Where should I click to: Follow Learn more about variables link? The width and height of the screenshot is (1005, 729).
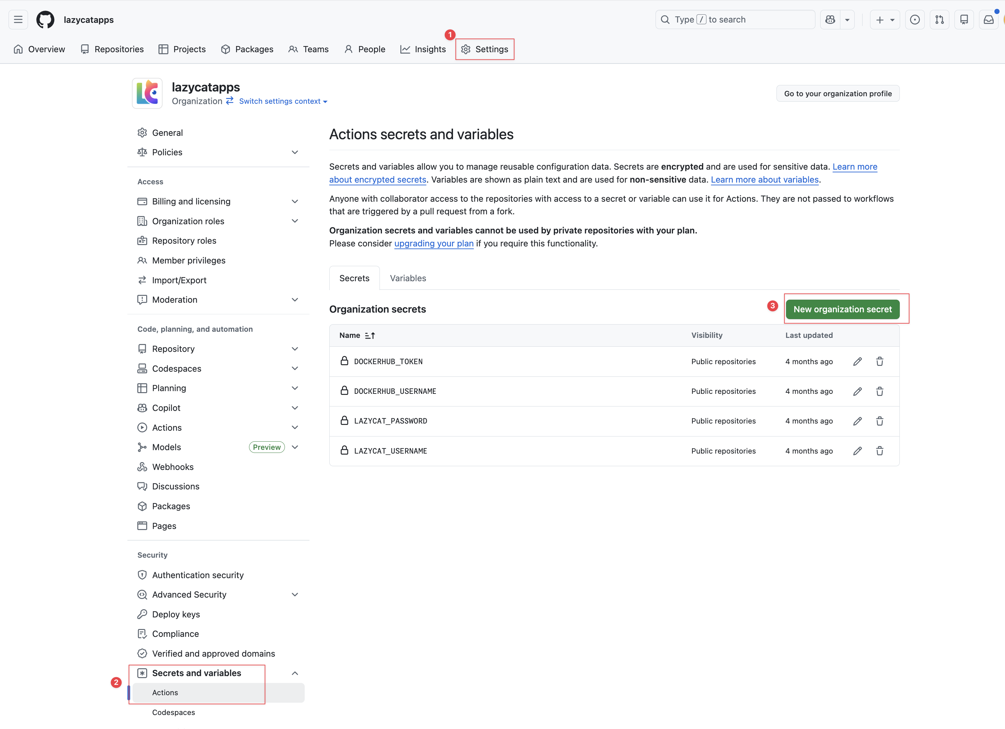pyautogui.click(x=765, y=180)
